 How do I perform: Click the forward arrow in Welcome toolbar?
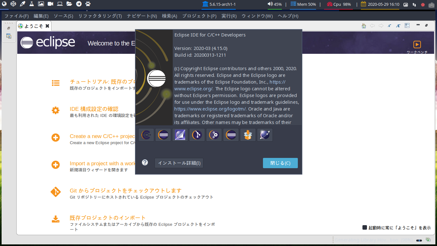[381, 26]
